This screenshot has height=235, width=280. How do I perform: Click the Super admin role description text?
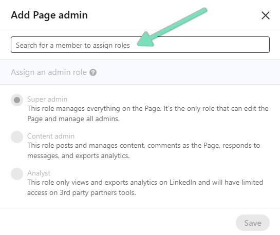(x=148, y=113)
